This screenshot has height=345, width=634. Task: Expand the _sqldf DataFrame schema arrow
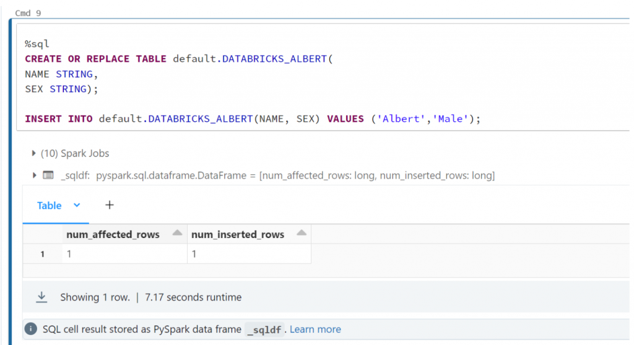coord(35,175)
